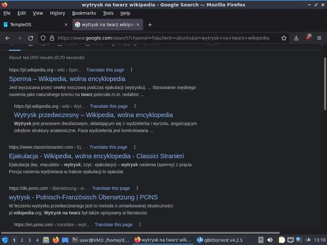
Task: Open a new tab with plus button
Action: [150, 25]
